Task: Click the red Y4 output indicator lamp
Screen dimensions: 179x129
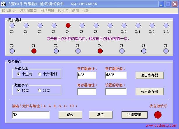Action: (100, 51)
